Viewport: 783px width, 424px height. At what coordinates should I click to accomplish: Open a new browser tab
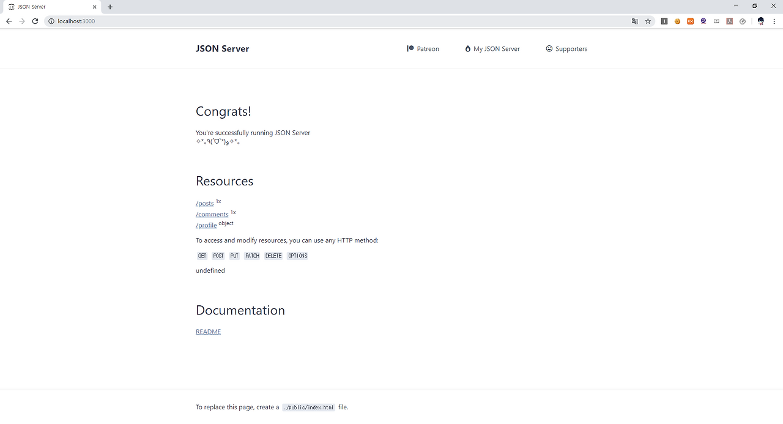click(x=110, y=7)
